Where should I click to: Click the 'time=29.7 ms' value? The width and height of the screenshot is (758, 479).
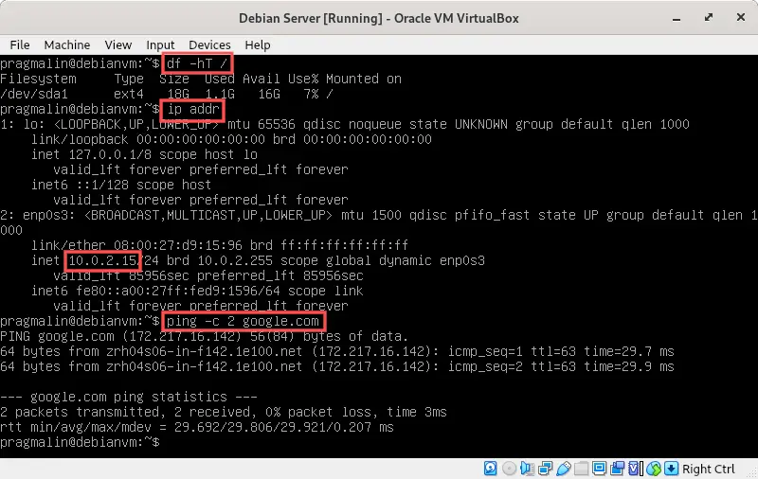pos(629,351)
